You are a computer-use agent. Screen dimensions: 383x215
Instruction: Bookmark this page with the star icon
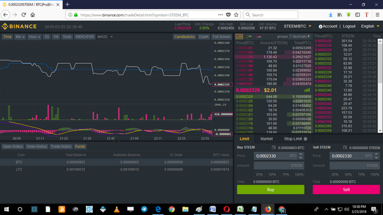click(x=236, y=15)
